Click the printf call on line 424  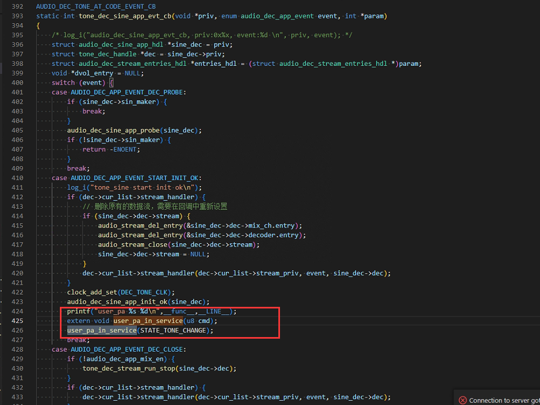[x=79, y=311]
